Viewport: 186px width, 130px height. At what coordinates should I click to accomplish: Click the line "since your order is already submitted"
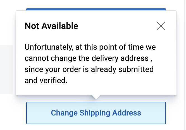[89, 69]
